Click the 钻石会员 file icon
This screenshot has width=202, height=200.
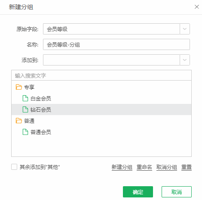click(25, 109)
